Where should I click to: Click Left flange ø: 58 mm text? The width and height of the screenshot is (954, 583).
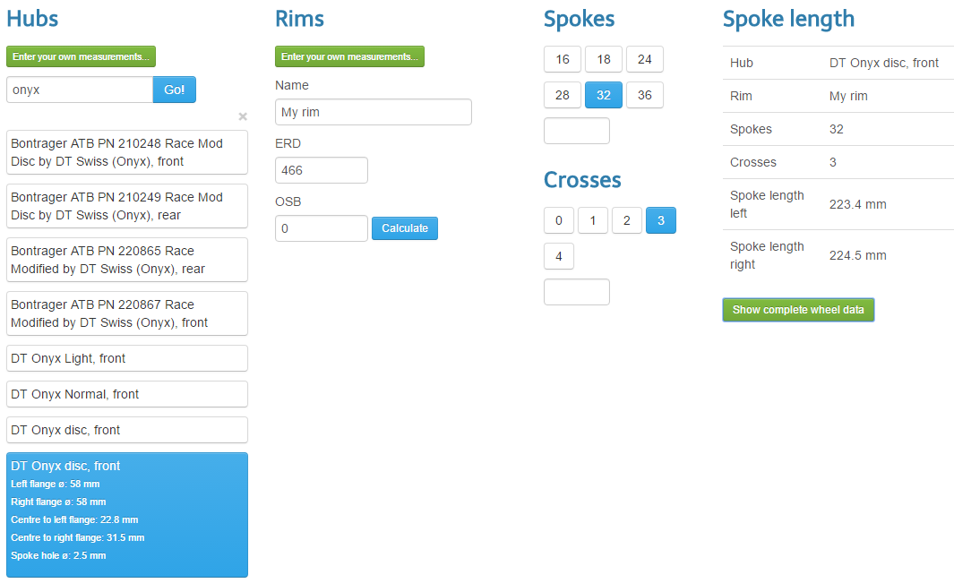56,484
